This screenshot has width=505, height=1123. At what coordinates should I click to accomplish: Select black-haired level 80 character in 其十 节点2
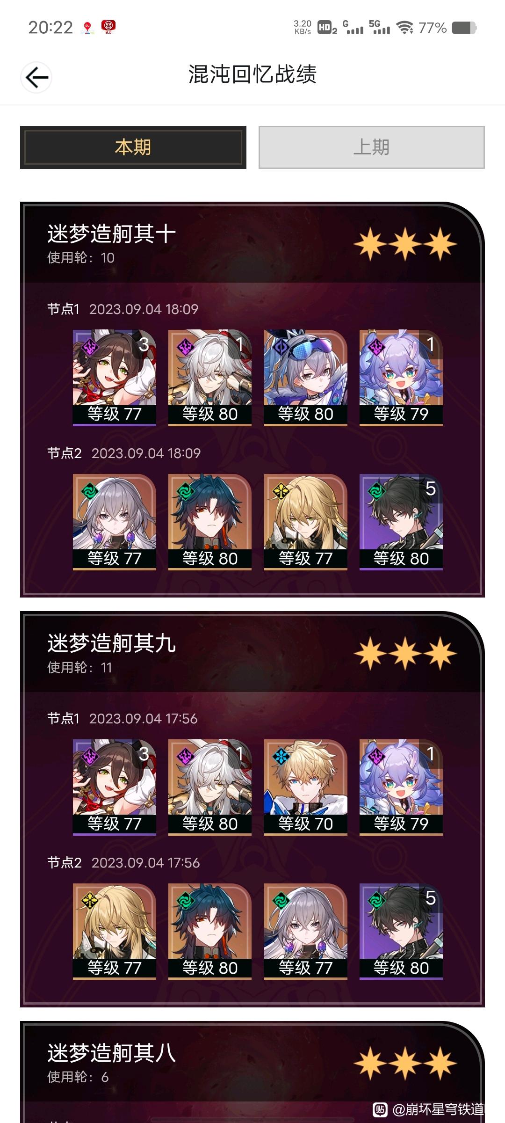pos(401,522)
